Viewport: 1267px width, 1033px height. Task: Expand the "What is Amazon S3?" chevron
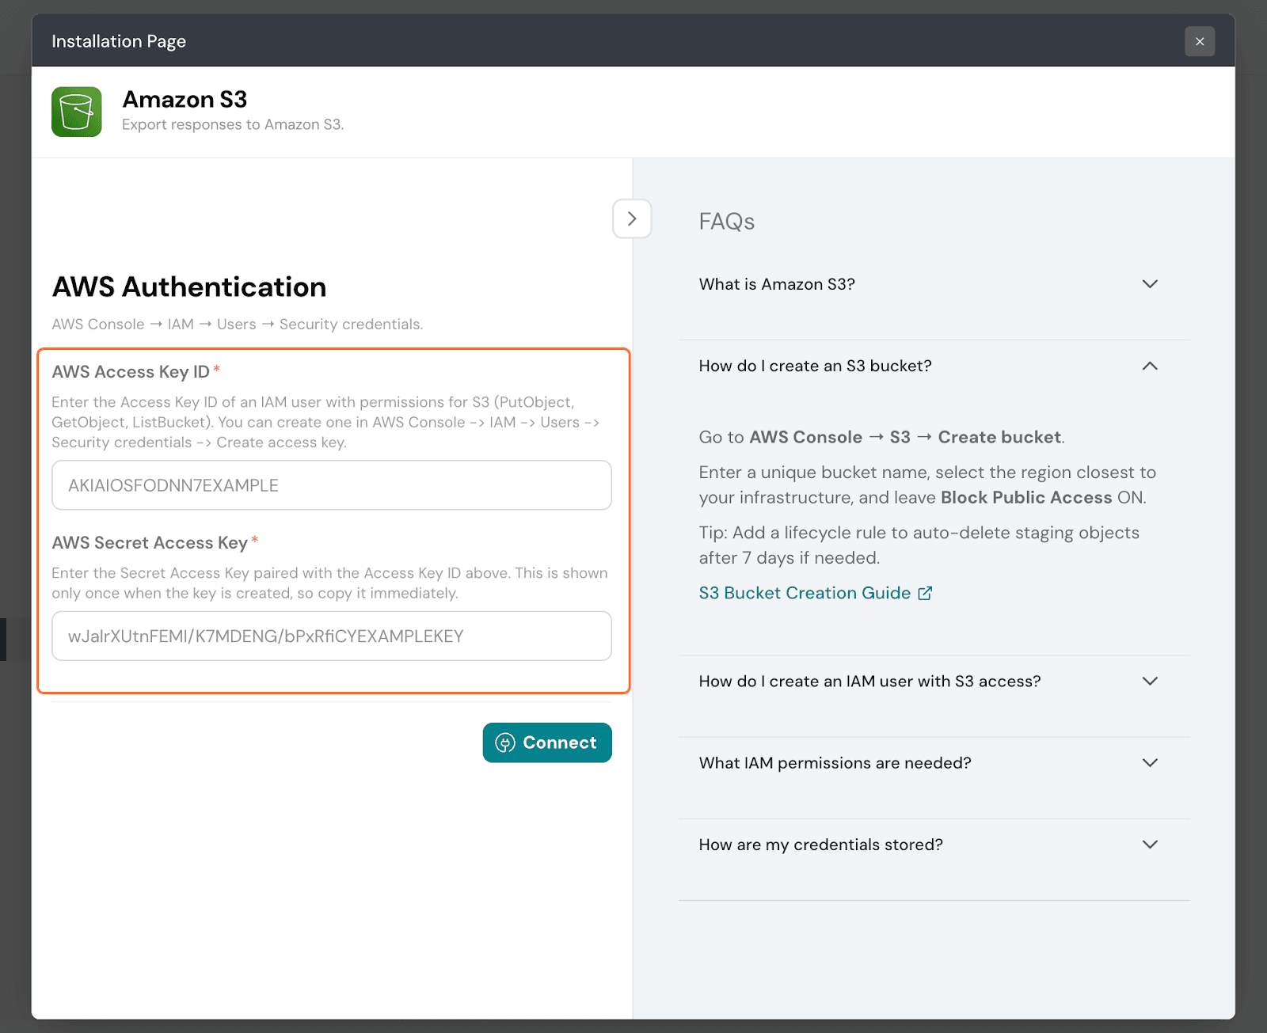point(1150,284)
